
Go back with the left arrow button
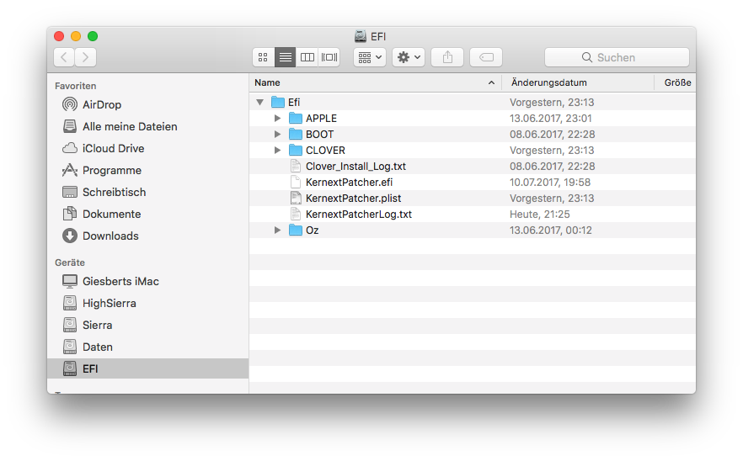click(x=64, y=57)
